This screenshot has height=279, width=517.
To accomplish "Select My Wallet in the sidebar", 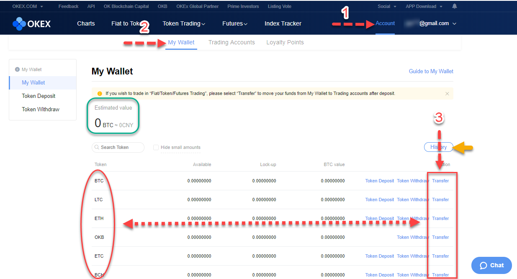I will (x=43, y=83).
